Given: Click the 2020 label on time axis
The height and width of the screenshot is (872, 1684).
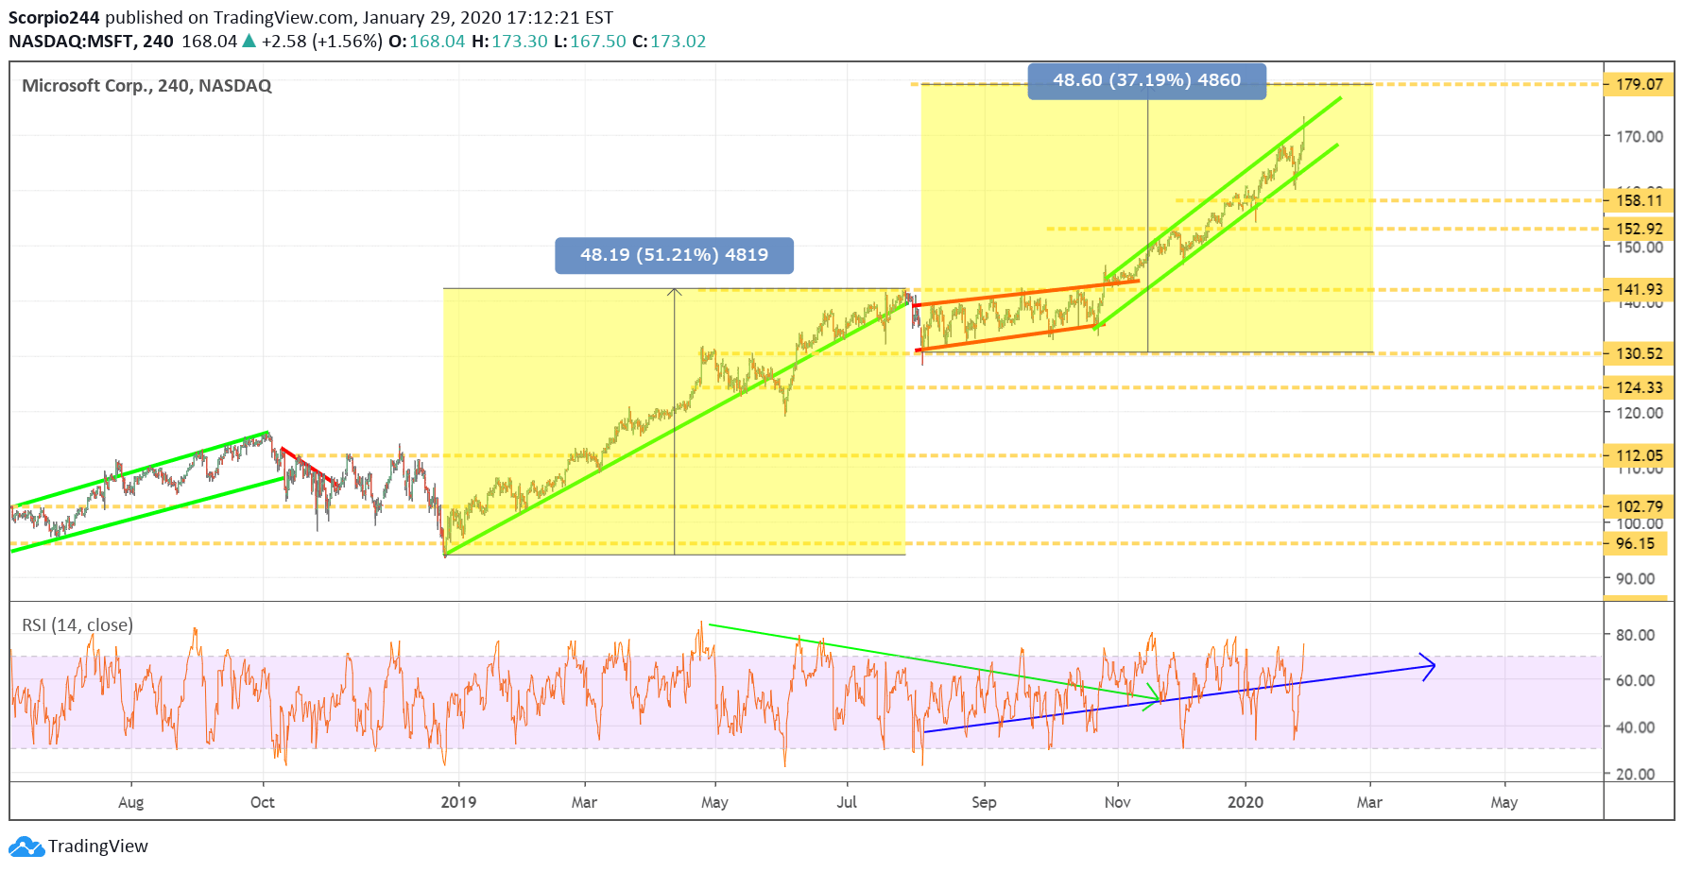Looking at the screenshot, I should click(1246, 803).
